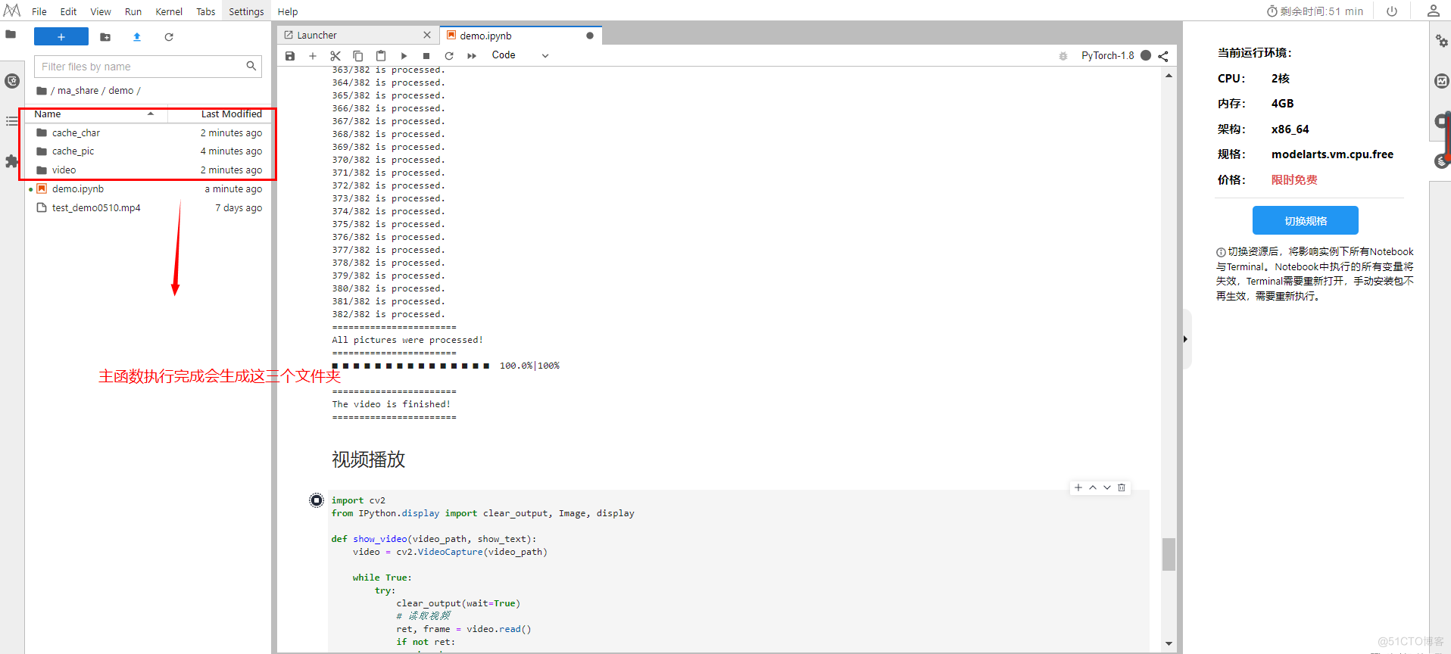
Task: Cut the selected cell
Action: [335, 55]
